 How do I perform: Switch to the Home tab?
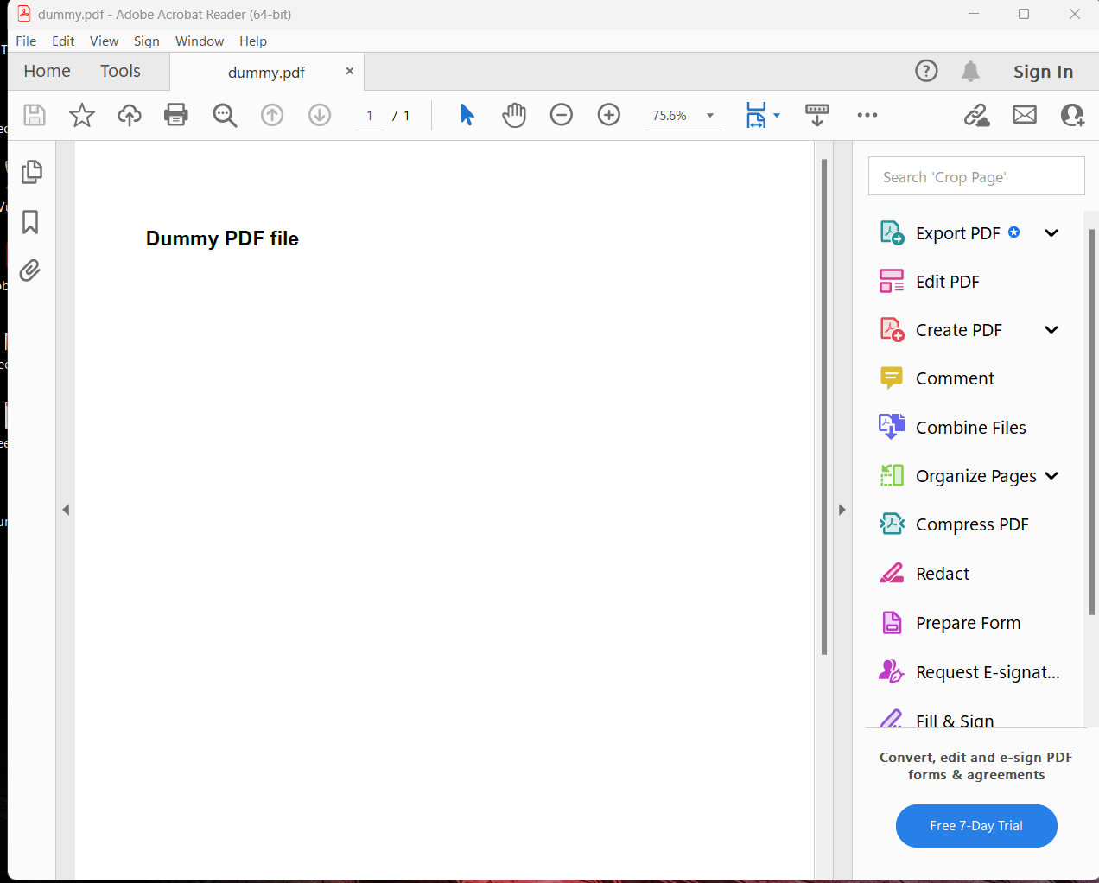tap(48, 71)
